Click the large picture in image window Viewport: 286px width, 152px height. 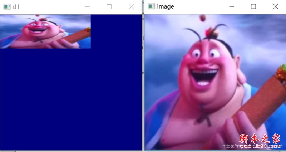click(216, 82)
